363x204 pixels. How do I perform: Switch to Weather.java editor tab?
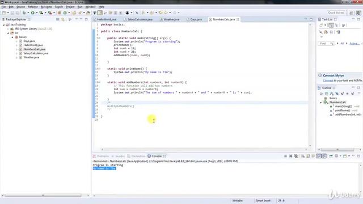click(x=170, y=19)
